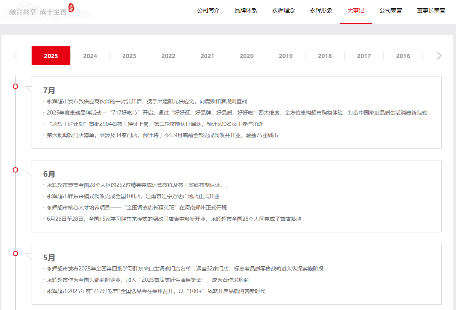The image size is (456, 310).
Task: Click the 6月26日至28日 stores reopening entry
Action: tap(174, 219)
